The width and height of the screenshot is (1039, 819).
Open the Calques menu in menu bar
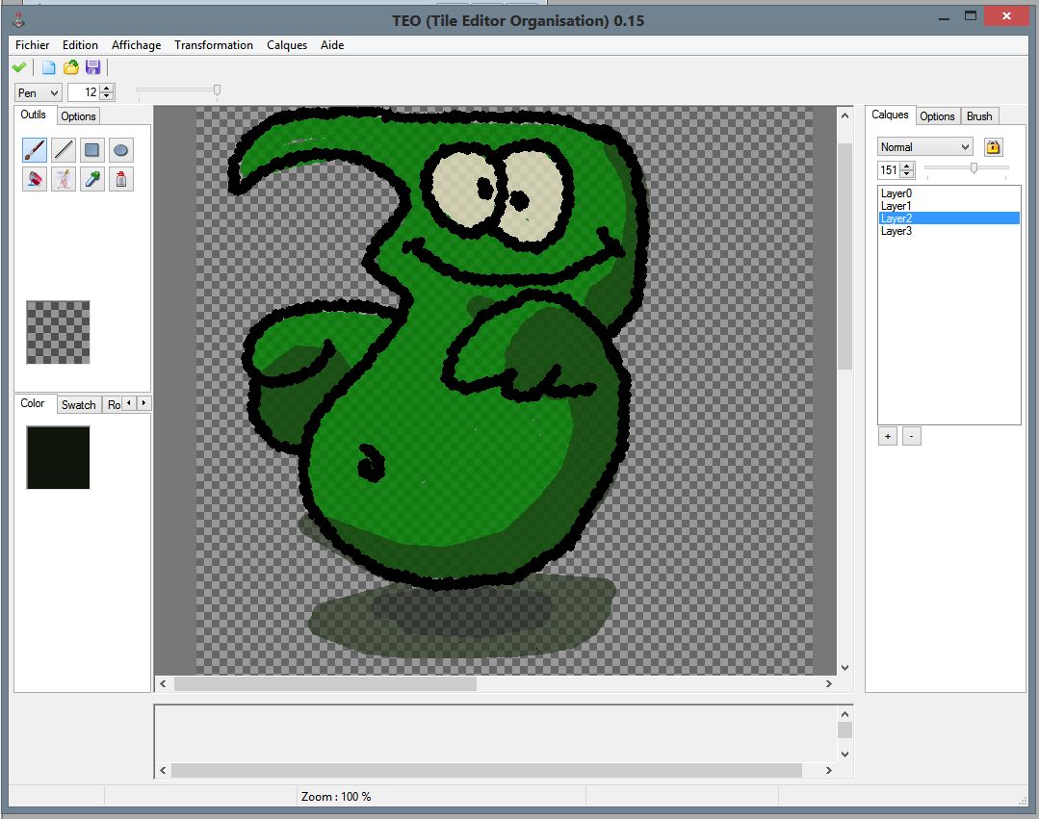[x=287, y=45]
